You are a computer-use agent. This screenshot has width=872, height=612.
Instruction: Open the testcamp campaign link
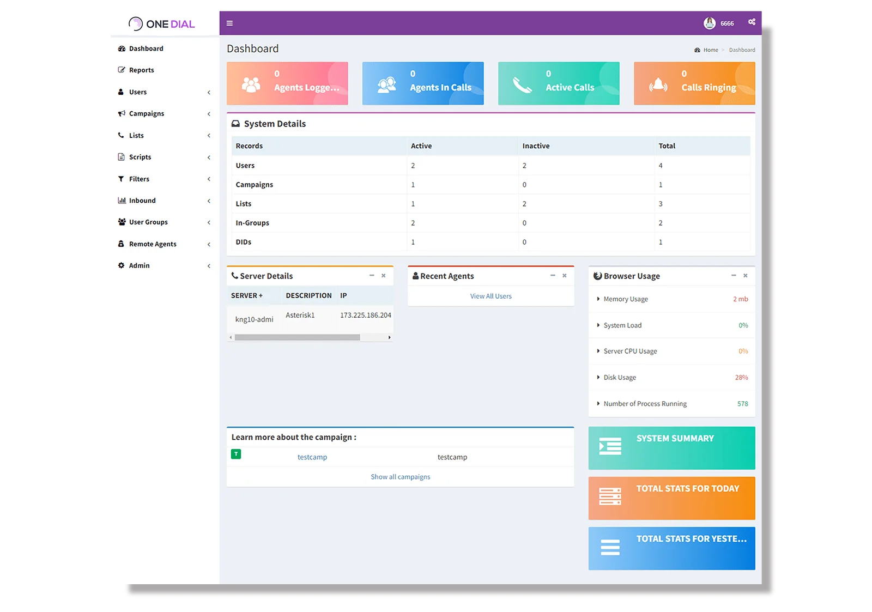[312, 457]
